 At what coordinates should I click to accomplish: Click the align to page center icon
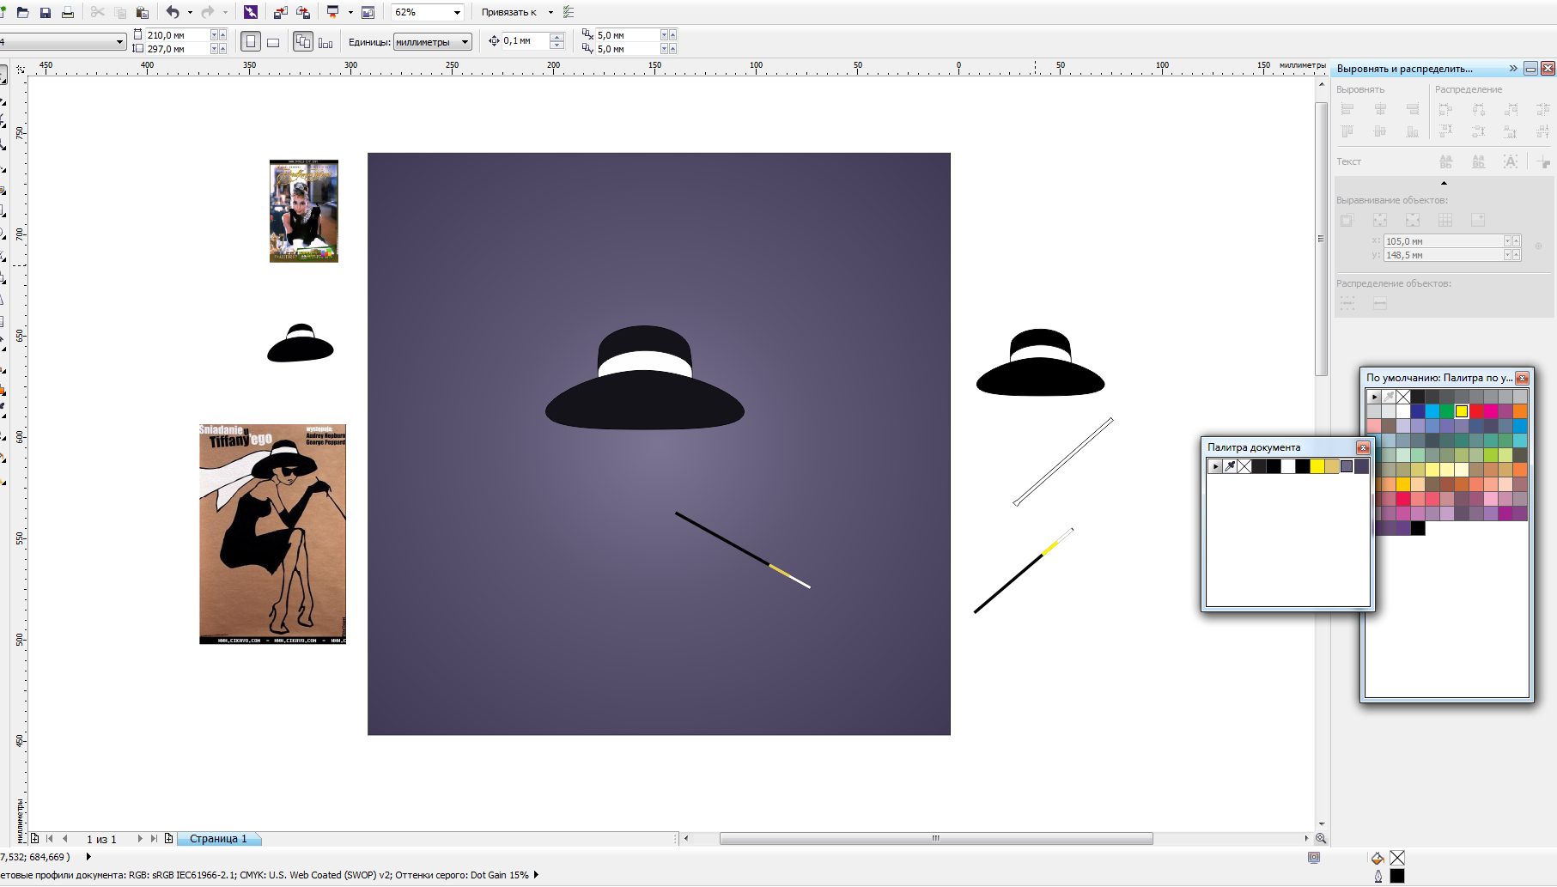1413,221
